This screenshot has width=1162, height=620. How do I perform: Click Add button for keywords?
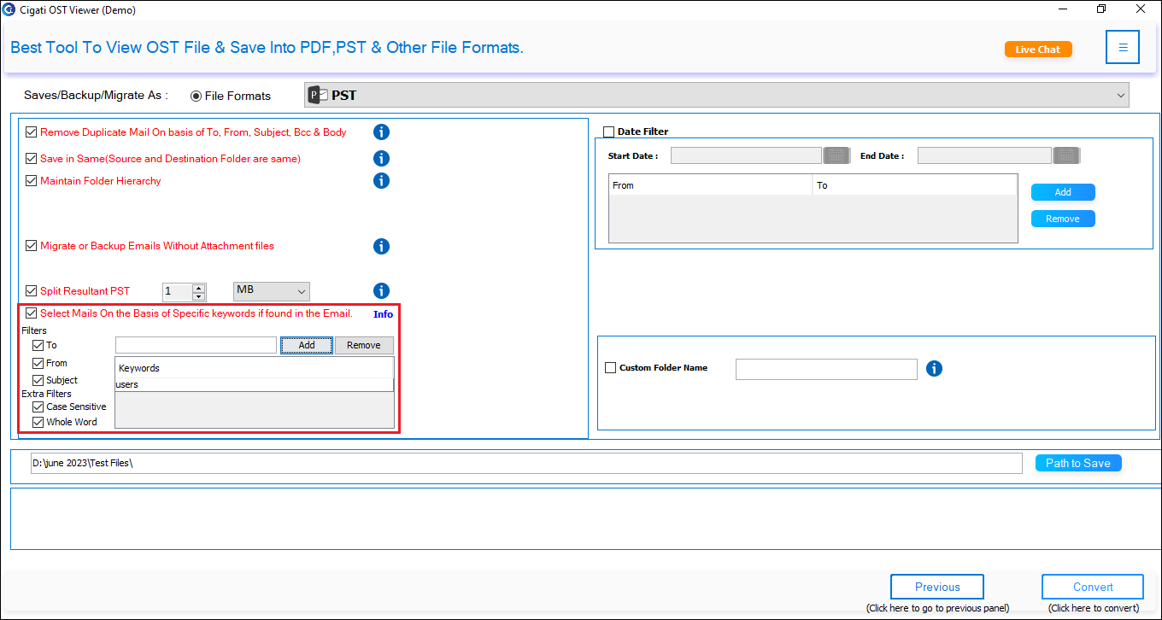point(307,345)
